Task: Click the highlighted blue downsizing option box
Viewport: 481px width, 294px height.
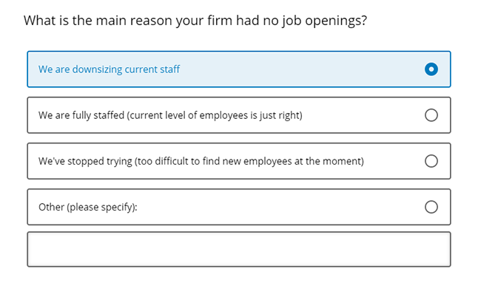Action: pyautogui.click(x=239, y=69)
